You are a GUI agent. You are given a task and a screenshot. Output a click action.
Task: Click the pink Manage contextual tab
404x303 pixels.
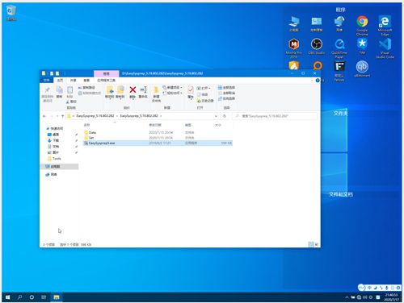point(107,73)
